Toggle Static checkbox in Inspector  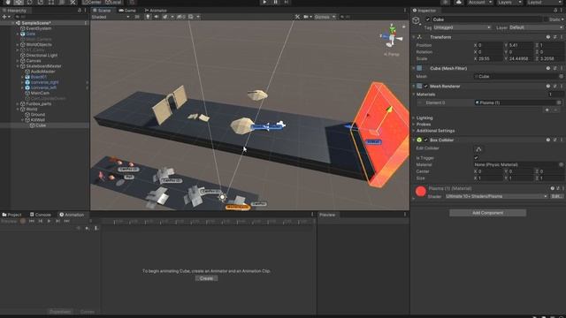click(x=546, y=19)
